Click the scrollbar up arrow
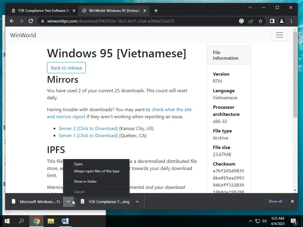303x227 pixels. point(295,29)
